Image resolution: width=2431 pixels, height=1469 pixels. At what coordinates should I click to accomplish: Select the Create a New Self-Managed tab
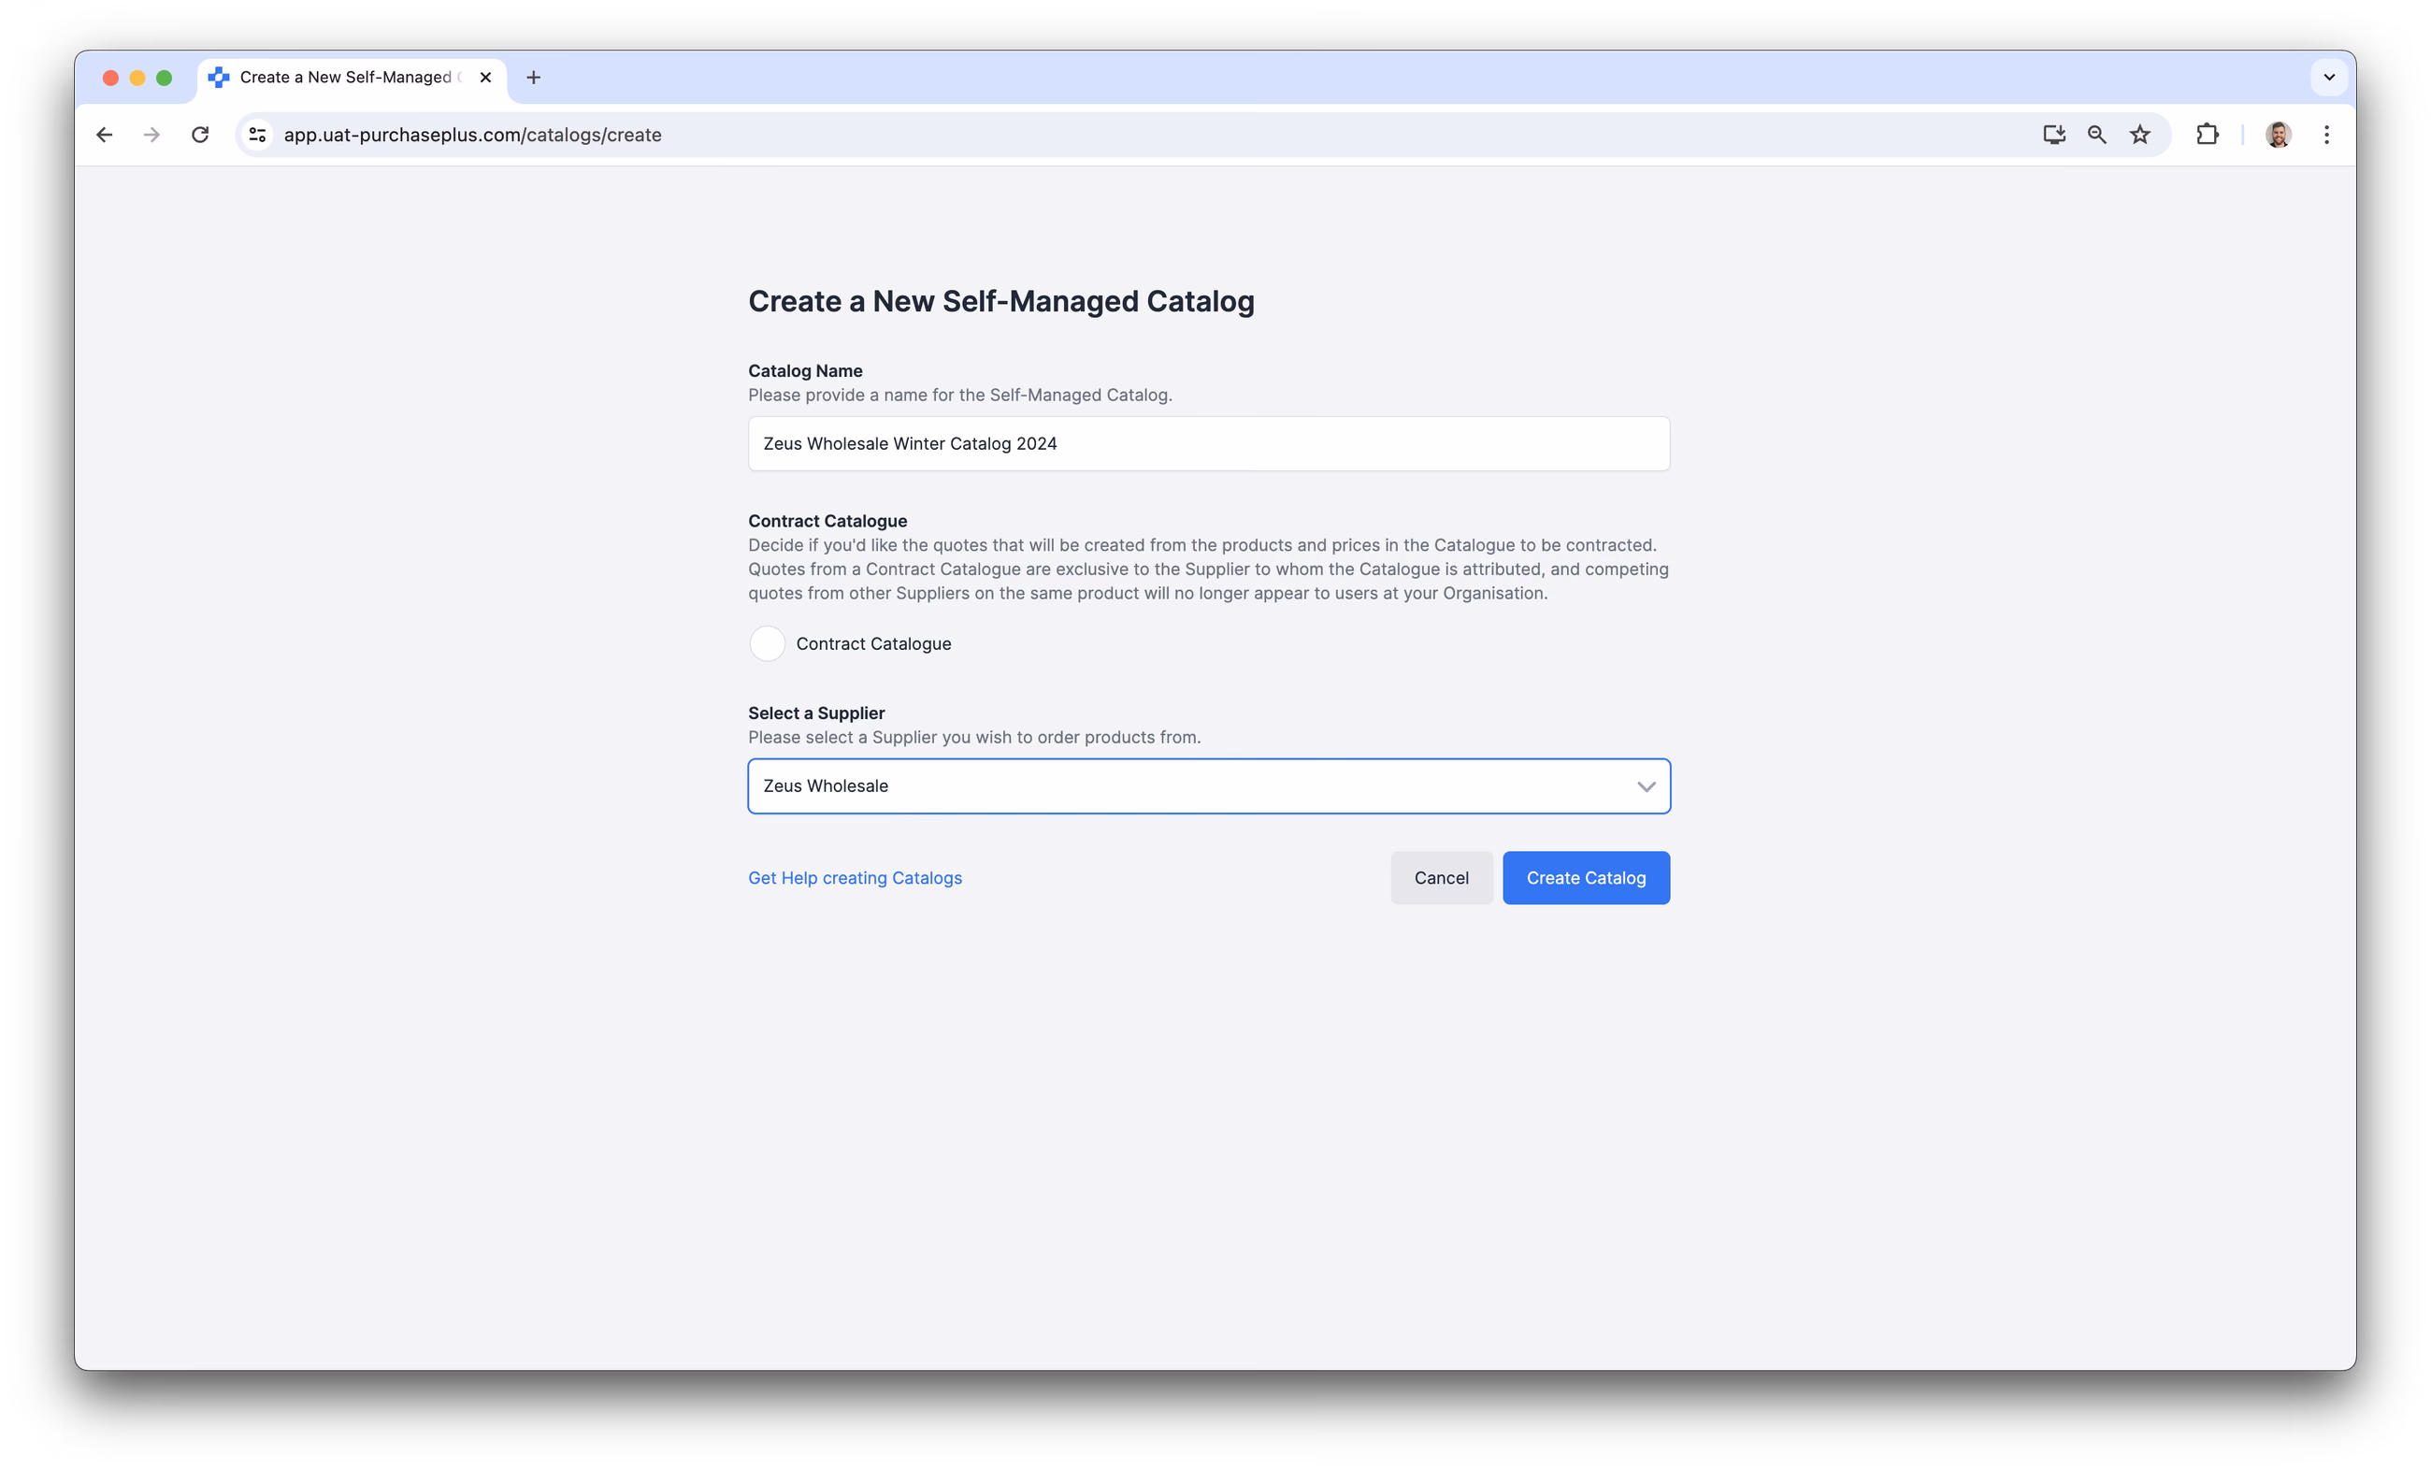352,77
